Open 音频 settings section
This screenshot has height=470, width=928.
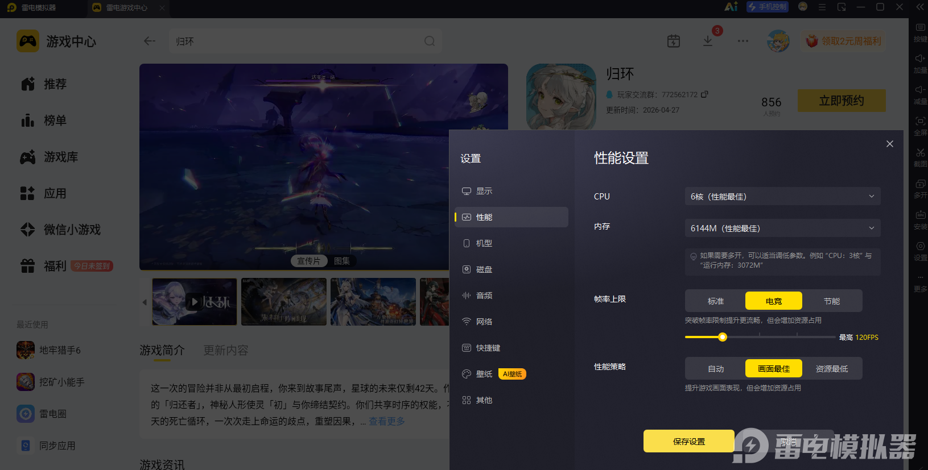(x=512, y=296)
